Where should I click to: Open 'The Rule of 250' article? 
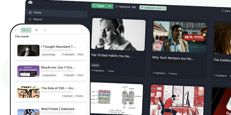click(58, 88)
